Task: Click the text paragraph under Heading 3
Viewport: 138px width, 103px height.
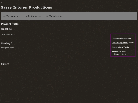Action: click(x=7, y=48)
